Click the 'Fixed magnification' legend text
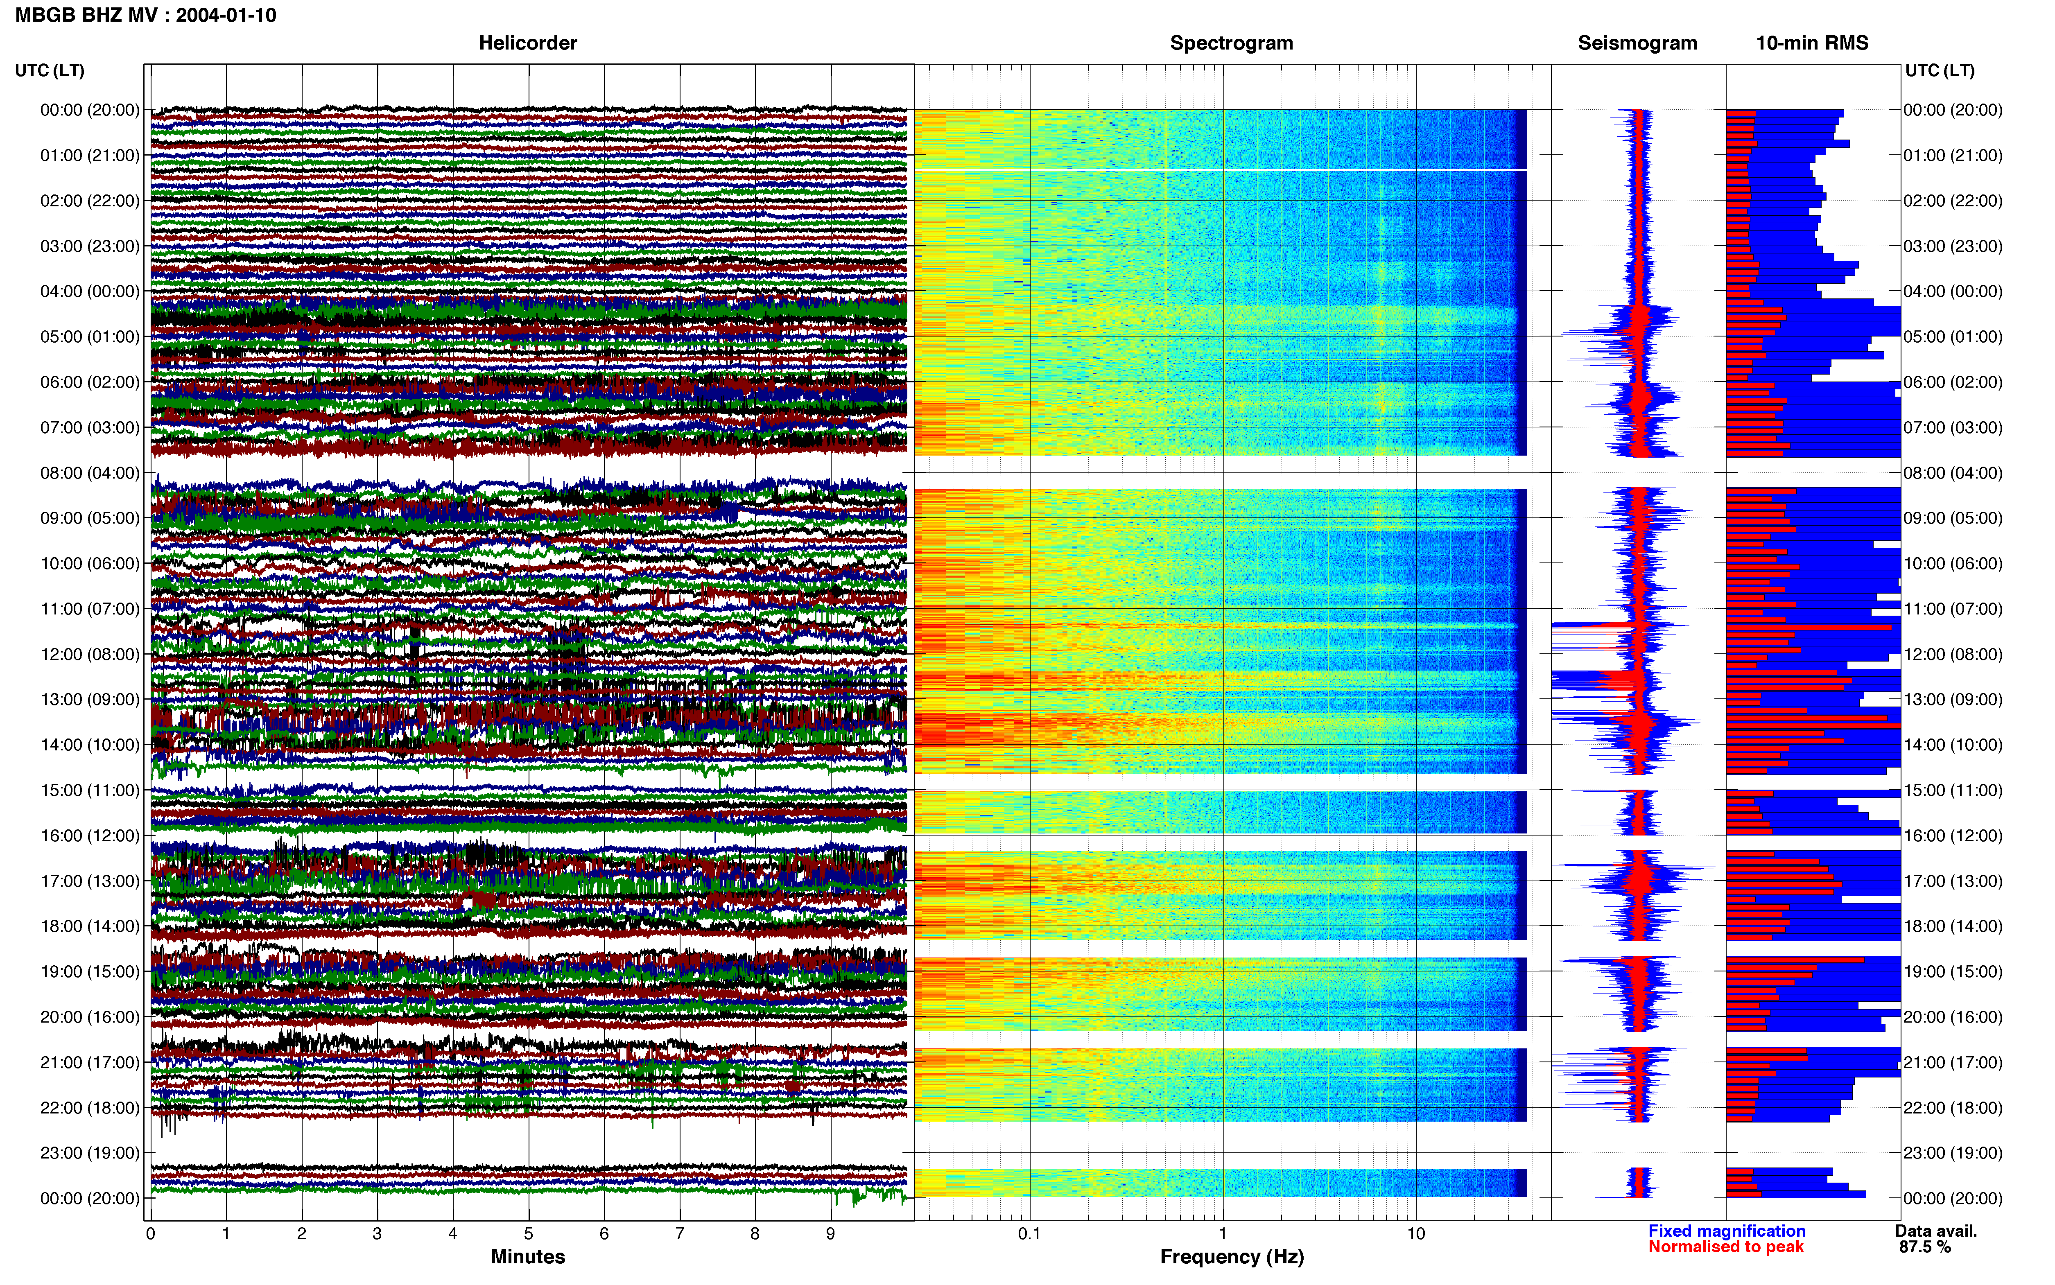The height and width of the screenshot is (1285, 2055). [1726, 1231]
